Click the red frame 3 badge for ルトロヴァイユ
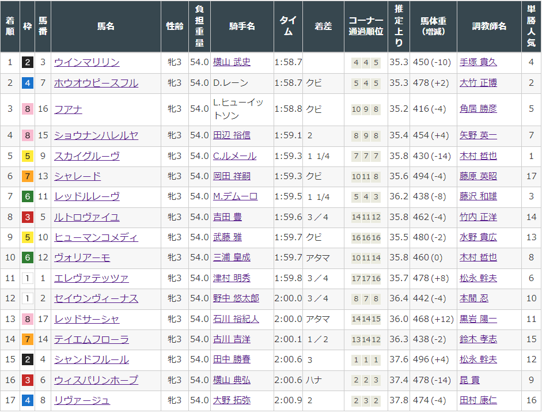Viewport: 542px width, 413px height. (27, 217)
